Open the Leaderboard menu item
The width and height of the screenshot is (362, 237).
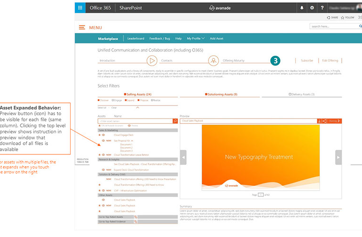tap(136, 38)
